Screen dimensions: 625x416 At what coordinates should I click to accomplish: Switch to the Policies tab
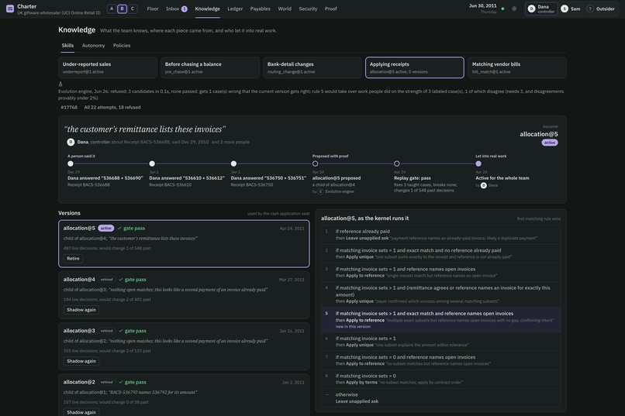122,46
